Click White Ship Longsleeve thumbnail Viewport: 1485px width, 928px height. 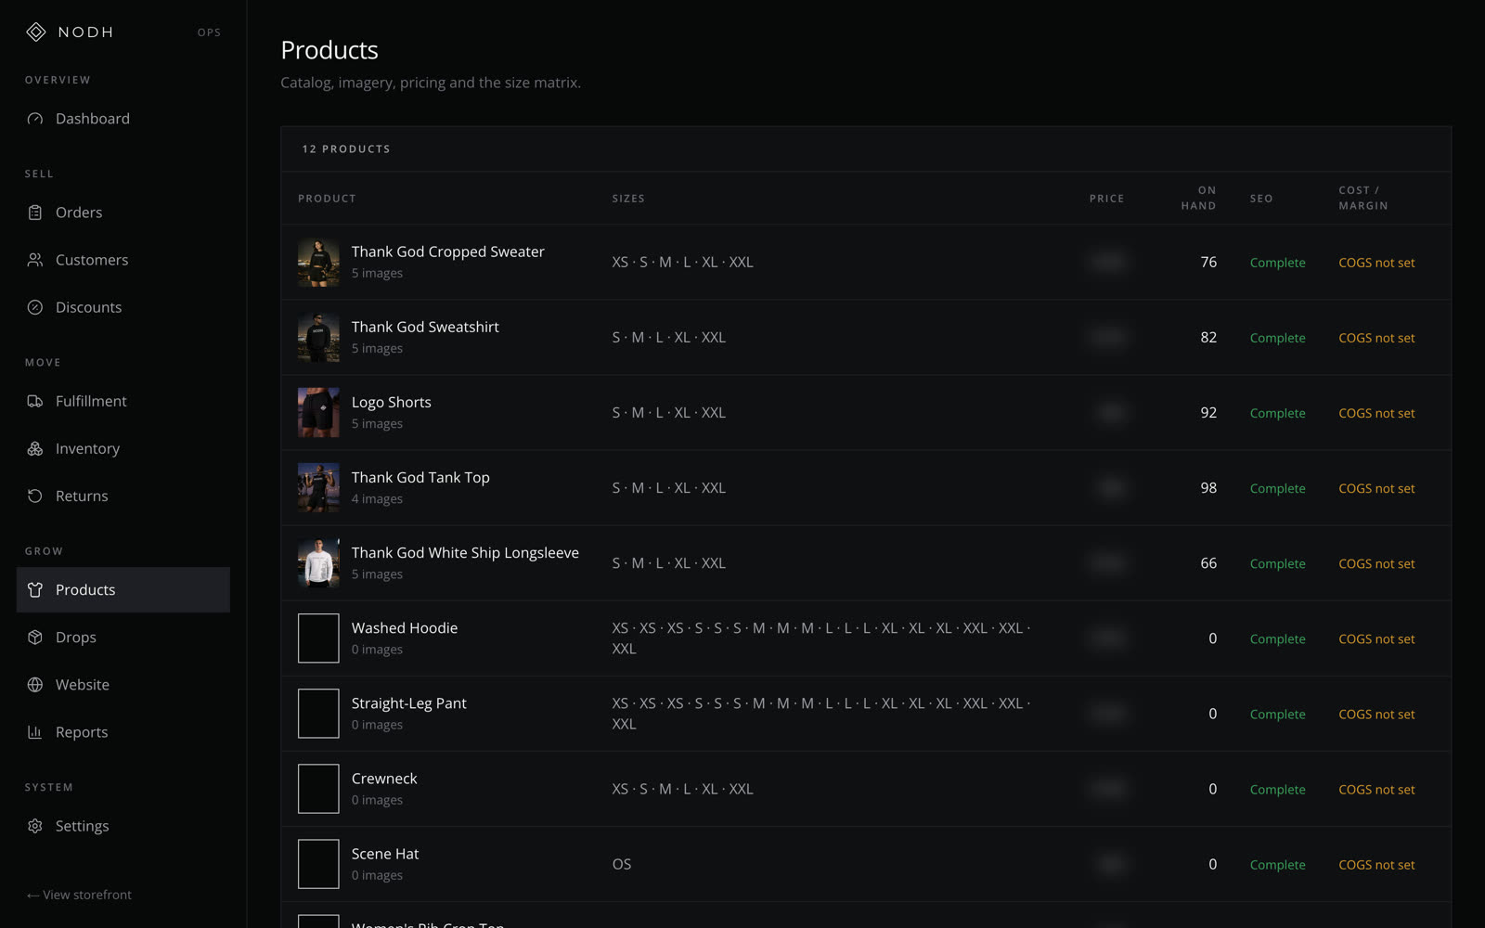tap(318, 562)
